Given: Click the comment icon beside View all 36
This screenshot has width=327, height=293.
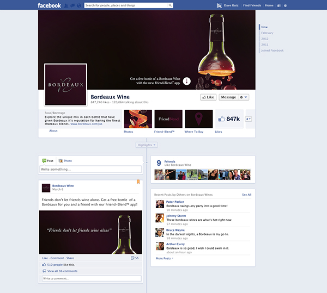Looking at the screenshot, I should tap(44, 271).
